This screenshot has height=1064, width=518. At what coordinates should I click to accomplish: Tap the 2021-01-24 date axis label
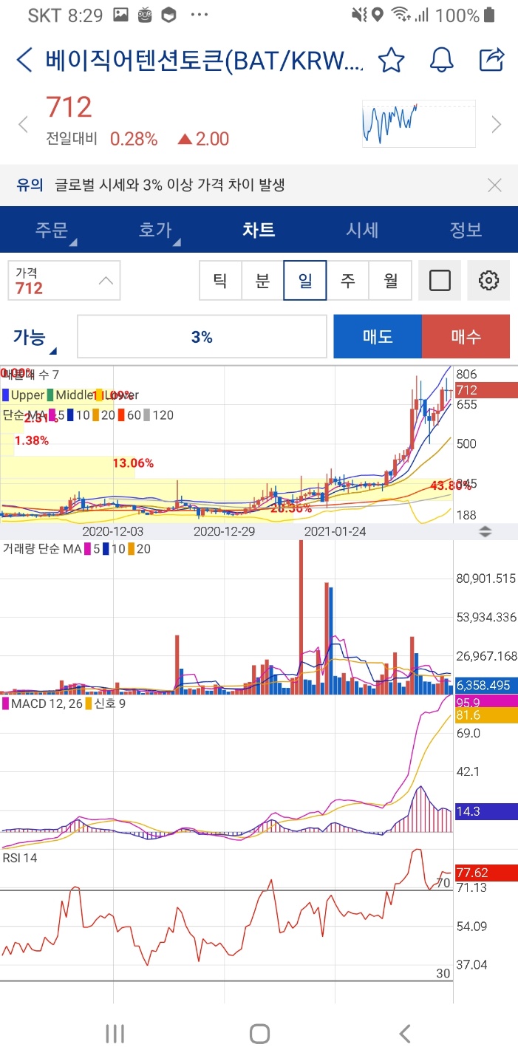(x=335, y=531)
